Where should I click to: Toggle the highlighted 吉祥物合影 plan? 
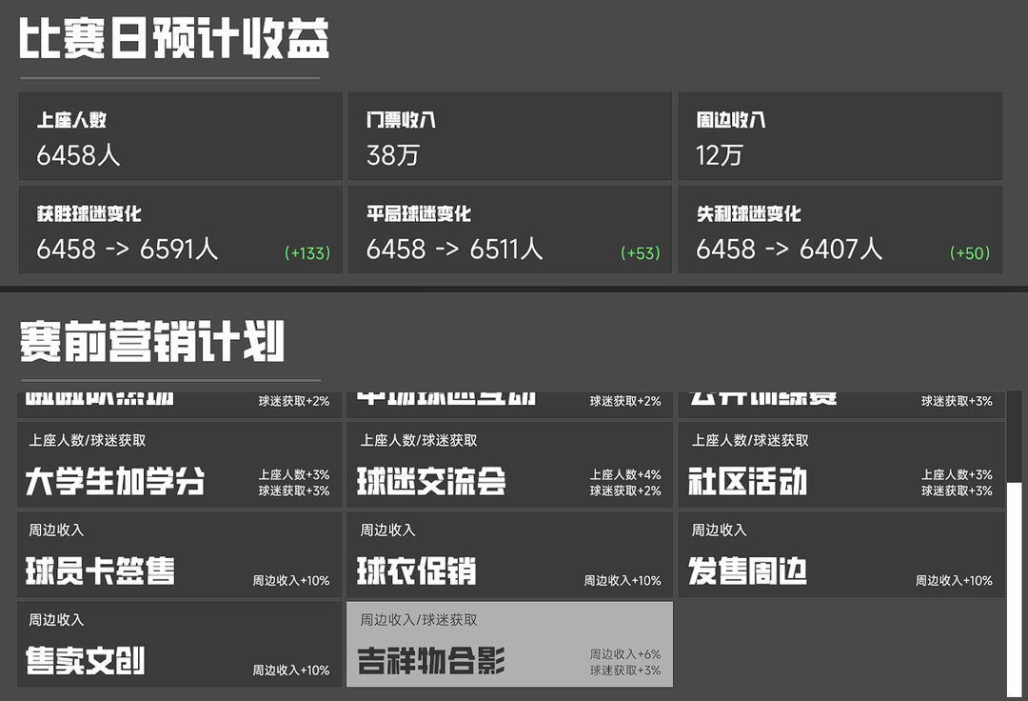pyautogui.click(x=509, y=645)
